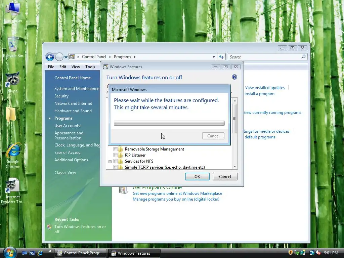Click Cancel in the Microsoft Windows progress dialog
Image resolution: width=344 pixels, height=258 pixels.
click(x=213, y=136)
